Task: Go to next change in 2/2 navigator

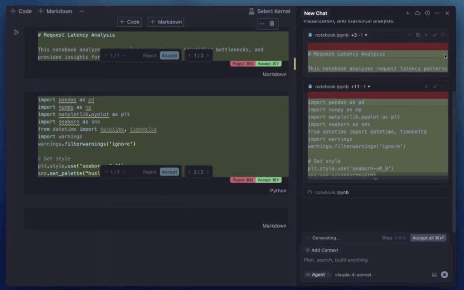Action: (x=208, y=172)
